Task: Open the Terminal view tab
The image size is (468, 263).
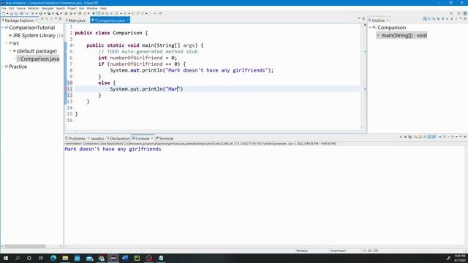Action: tap(165, 138)
